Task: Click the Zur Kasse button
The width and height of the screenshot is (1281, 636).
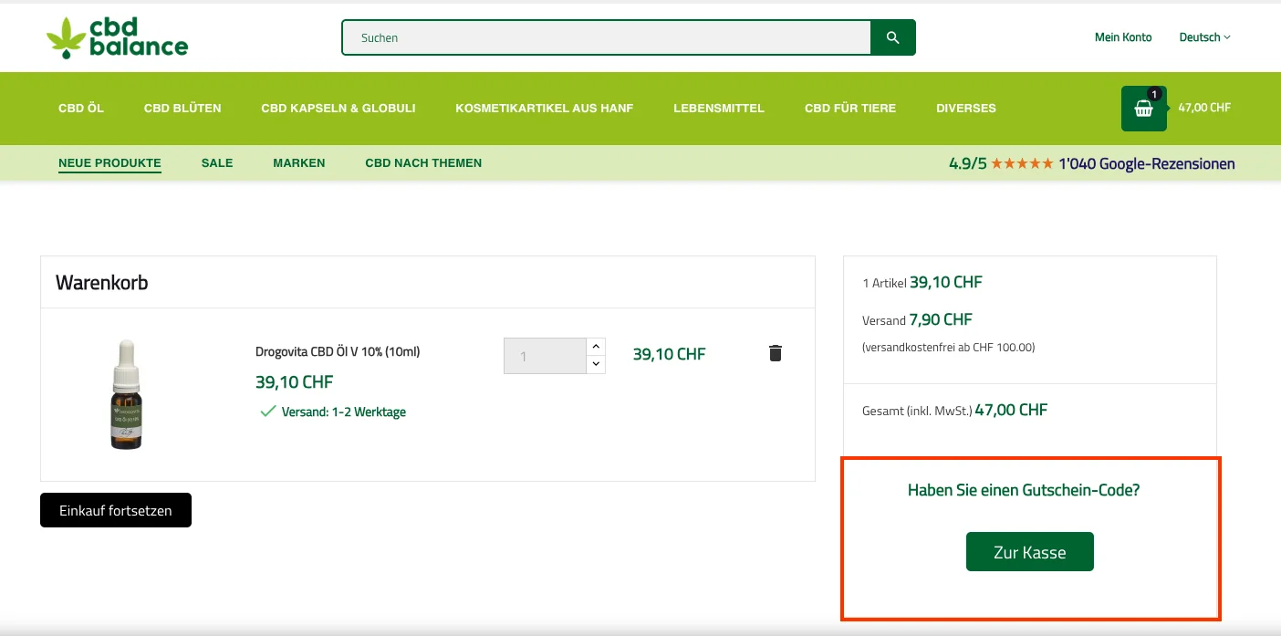Action: tap(1029, 552)
